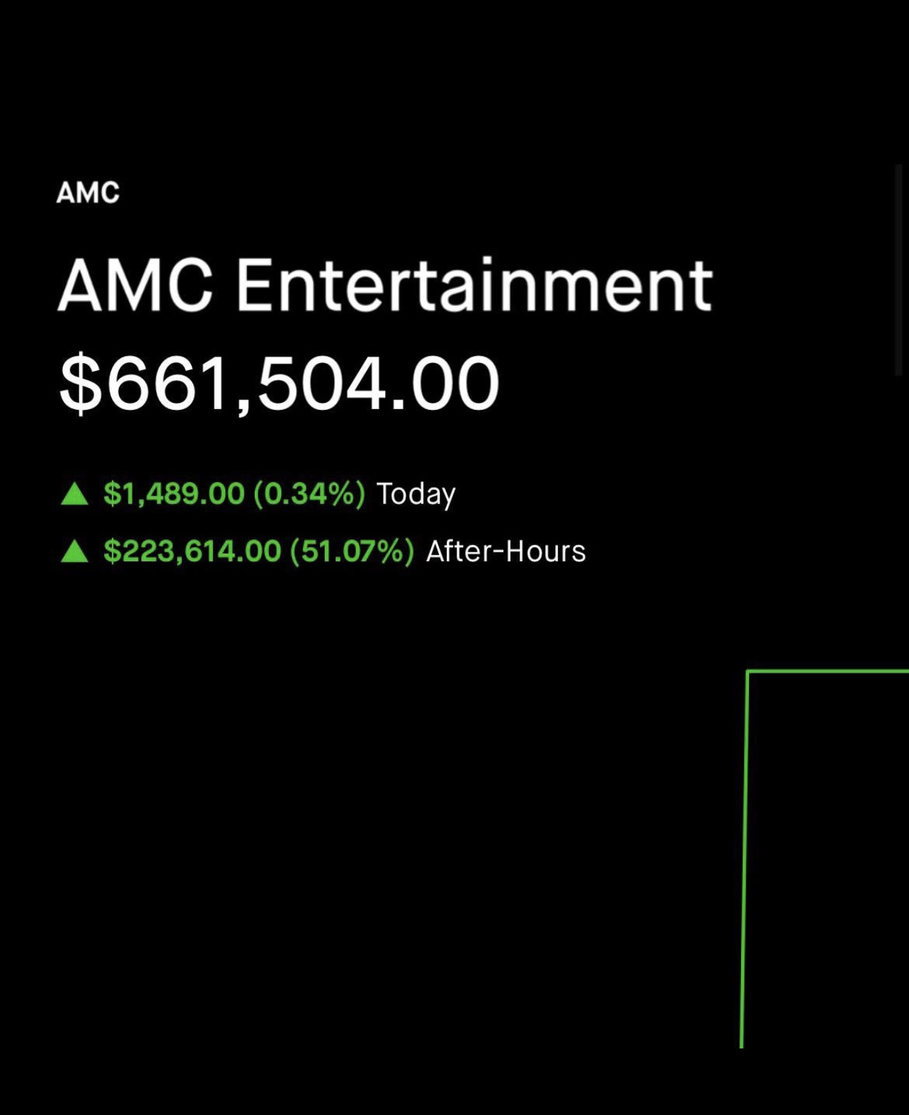Select the (51.07%) after-hours percentage
909x1115 pixels.
pyautogui.click(x=352, y=551)
